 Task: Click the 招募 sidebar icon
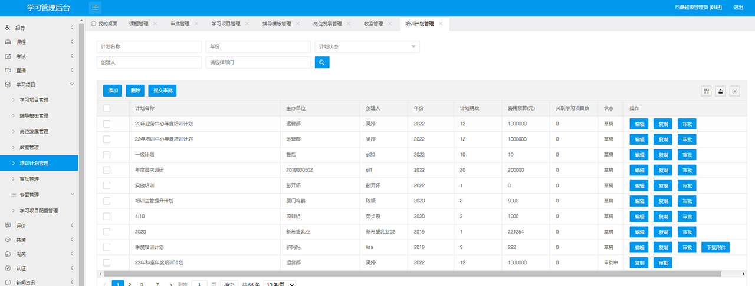(x=8, y=28)
